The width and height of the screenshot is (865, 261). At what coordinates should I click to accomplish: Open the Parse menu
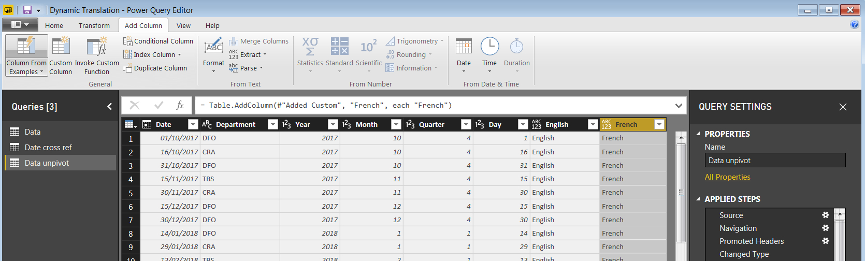point(246,68)
